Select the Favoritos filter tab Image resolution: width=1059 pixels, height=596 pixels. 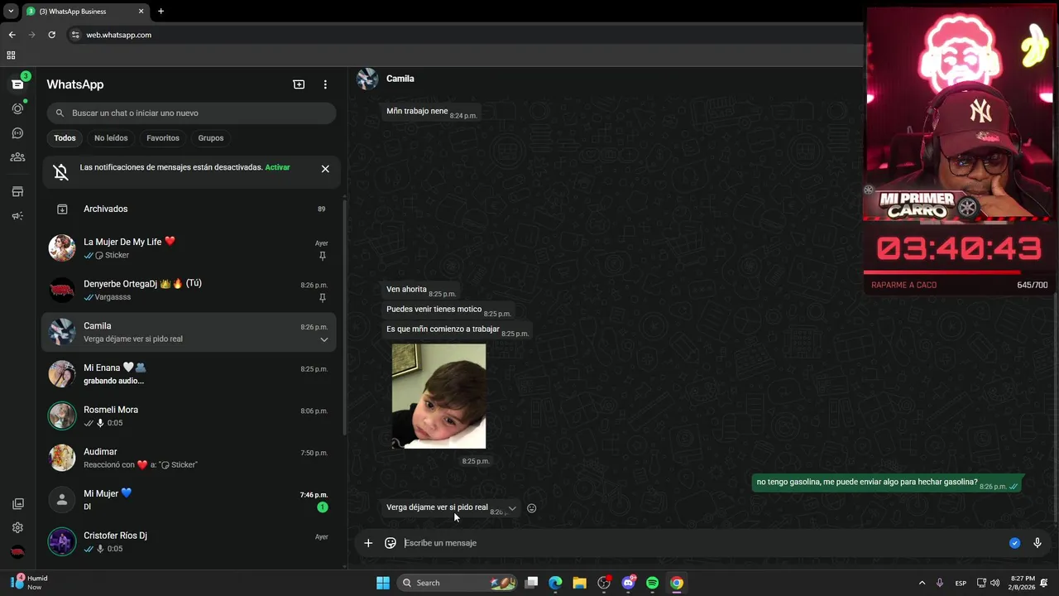pos(163,138)
